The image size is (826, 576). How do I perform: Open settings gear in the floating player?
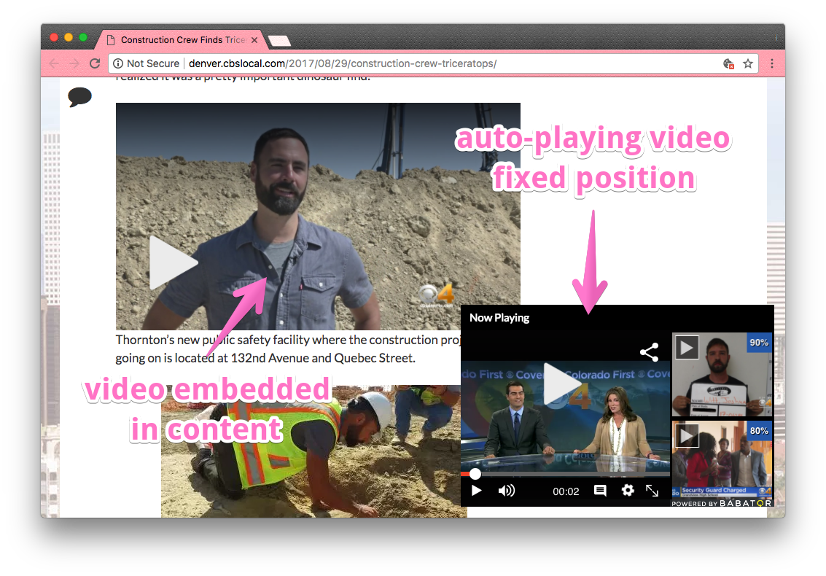[628, 491]
